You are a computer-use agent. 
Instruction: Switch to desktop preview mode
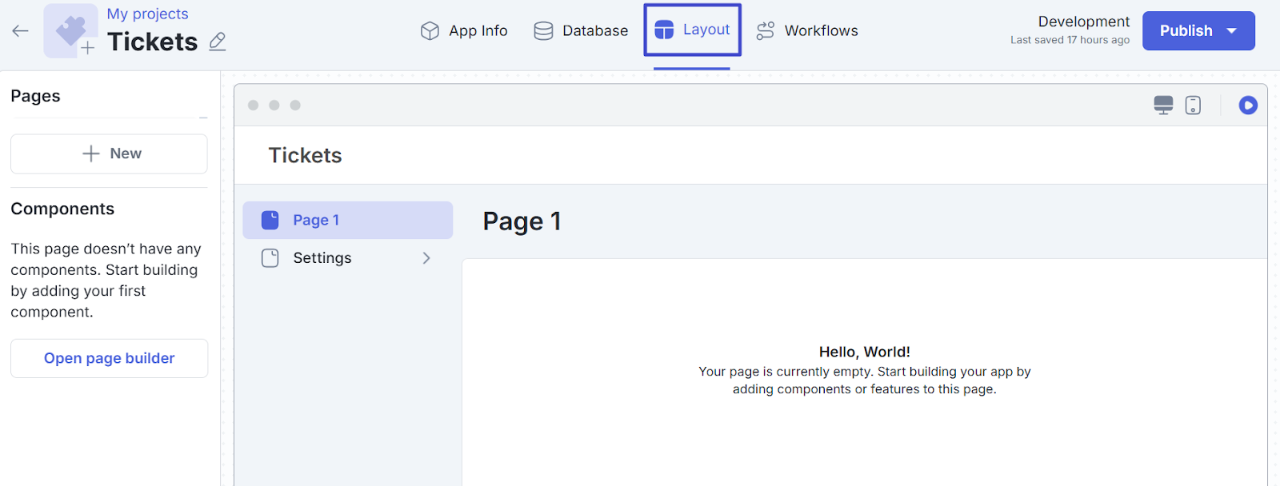pos(1163,106)
